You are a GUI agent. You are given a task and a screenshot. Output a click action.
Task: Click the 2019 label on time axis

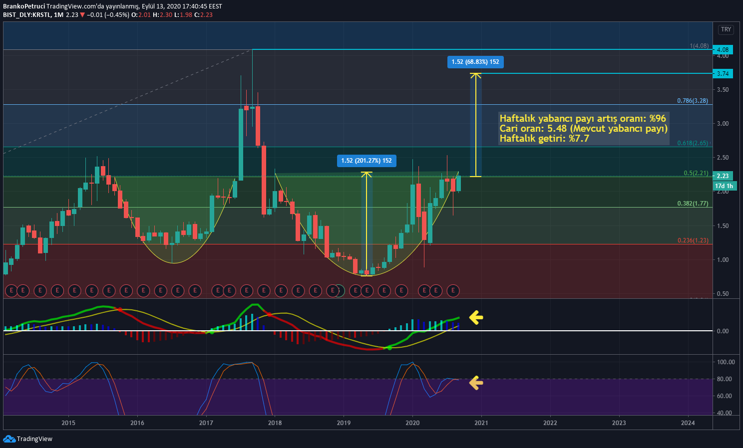[x=344, y=423]
